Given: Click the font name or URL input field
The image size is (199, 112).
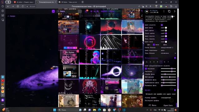Looking at the screenshot, I should pos(160,94).
